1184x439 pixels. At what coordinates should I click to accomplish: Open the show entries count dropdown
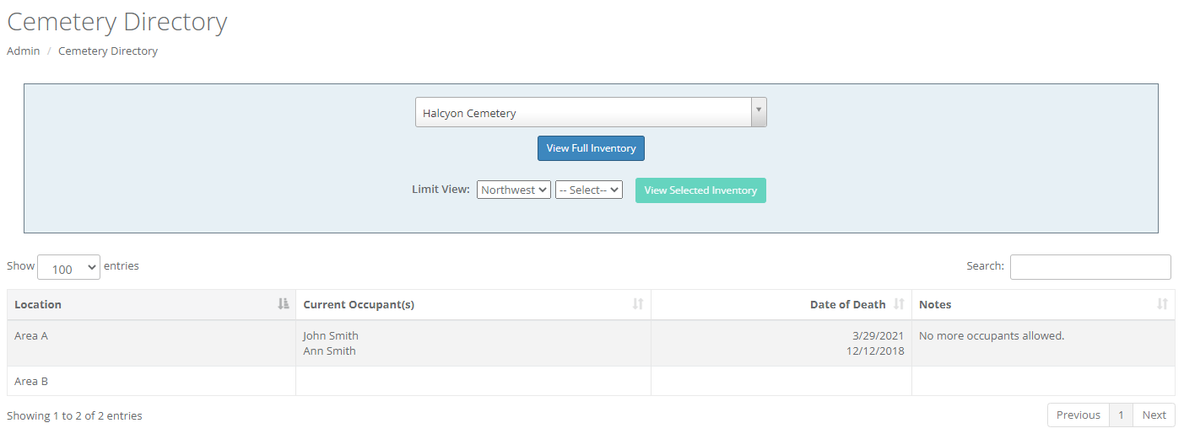tap(68, 267)
